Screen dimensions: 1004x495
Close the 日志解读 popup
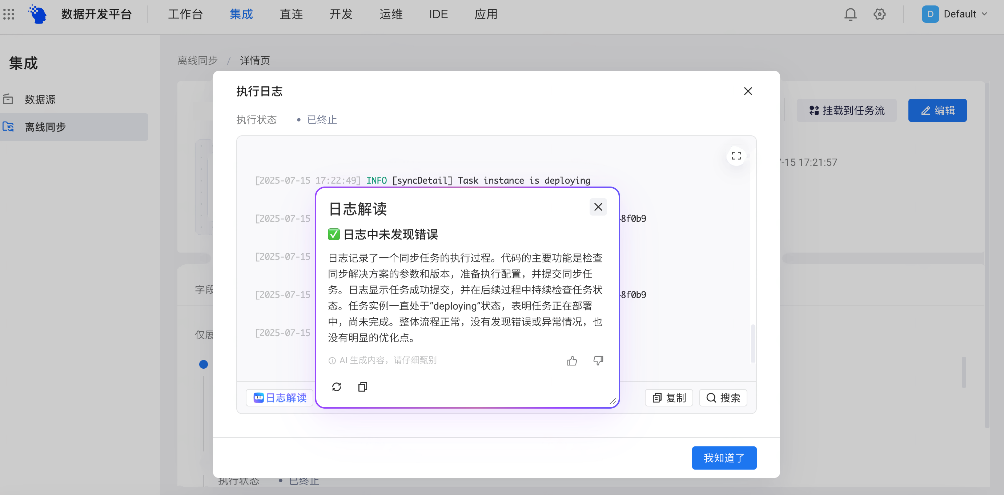tap(598, 207)
